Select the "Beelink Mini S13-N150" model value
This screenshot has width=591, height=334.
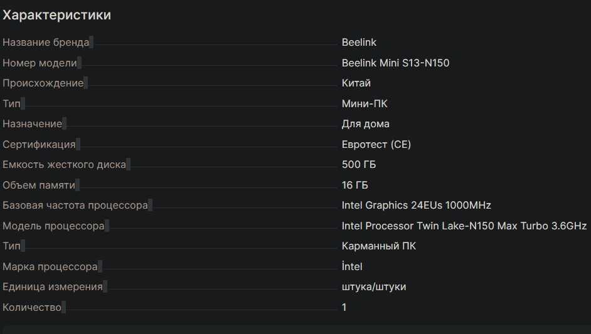(395, 63)
